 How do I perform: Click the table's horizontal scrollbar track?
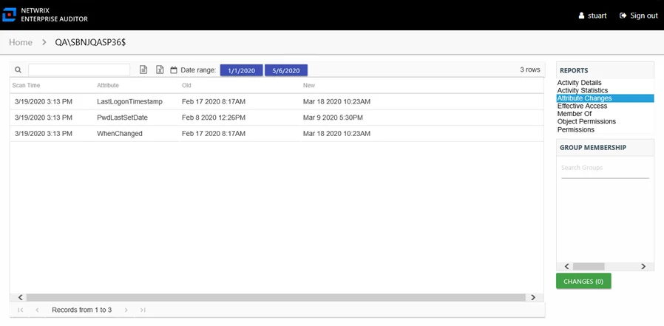(x=277, y=298)
